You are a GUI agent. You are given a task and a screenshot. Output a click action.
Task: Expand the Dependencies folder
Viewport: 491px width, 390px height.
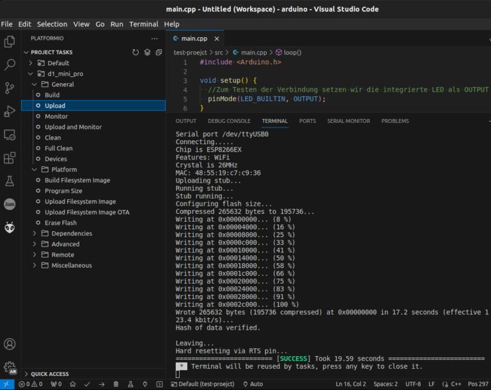pos(72,234)
